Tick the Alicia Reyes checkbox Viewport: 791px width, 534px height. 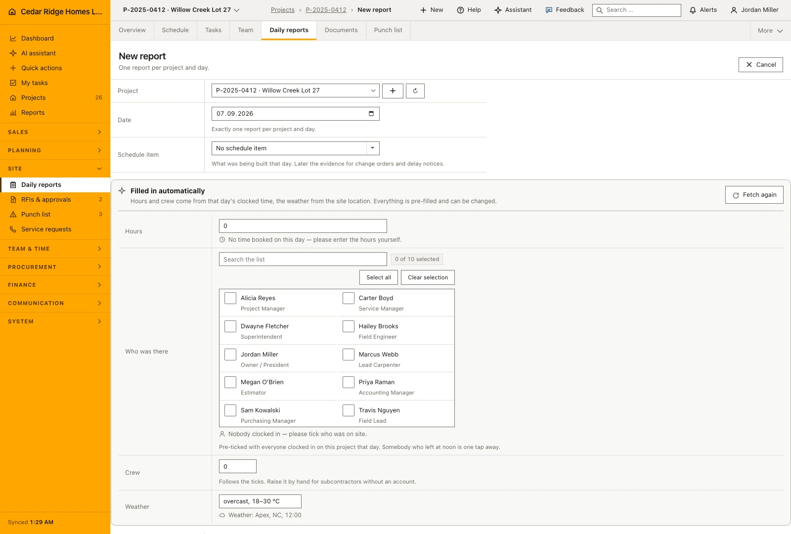230,298
